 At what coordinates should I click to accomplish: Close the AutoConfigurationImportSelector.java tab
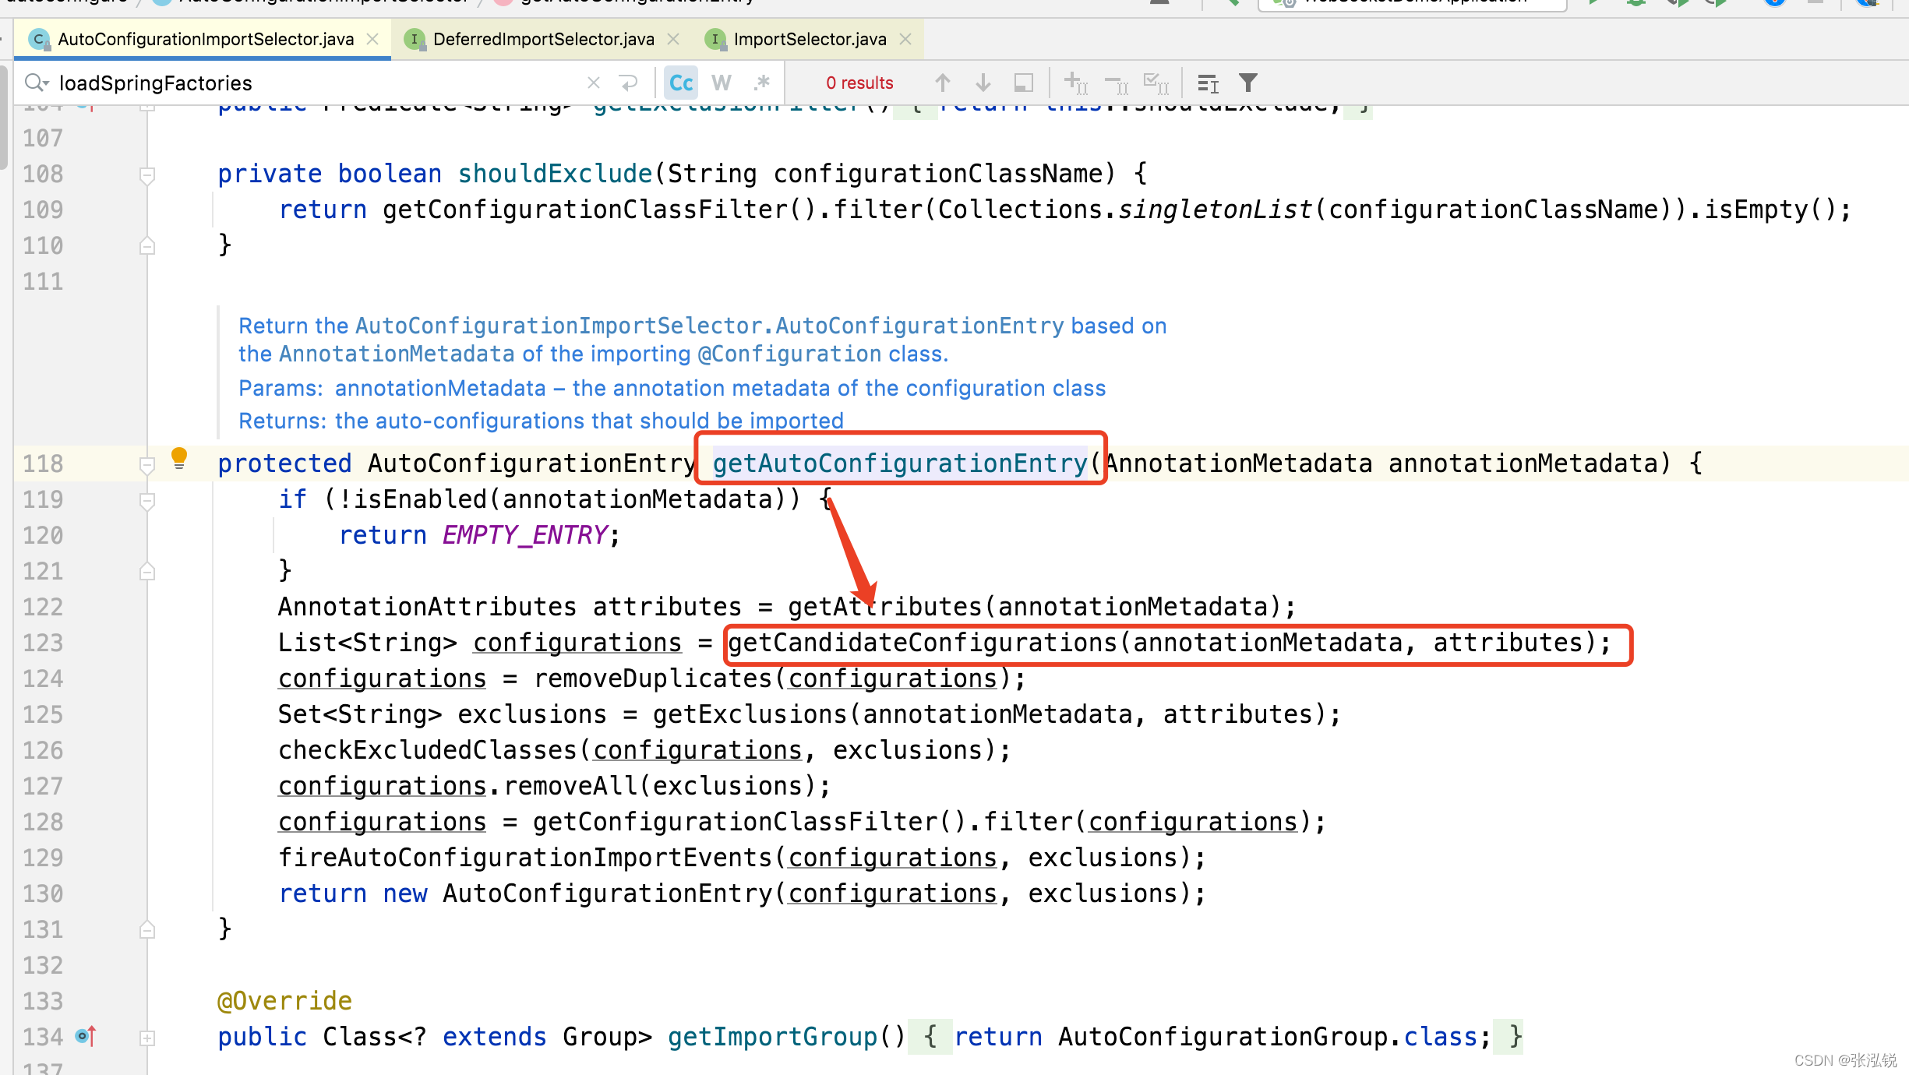click(x=373, y=39)
